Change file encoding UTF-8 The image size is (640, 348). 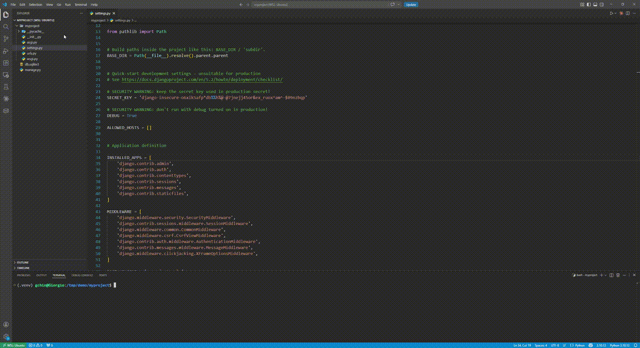pos(555,345)
